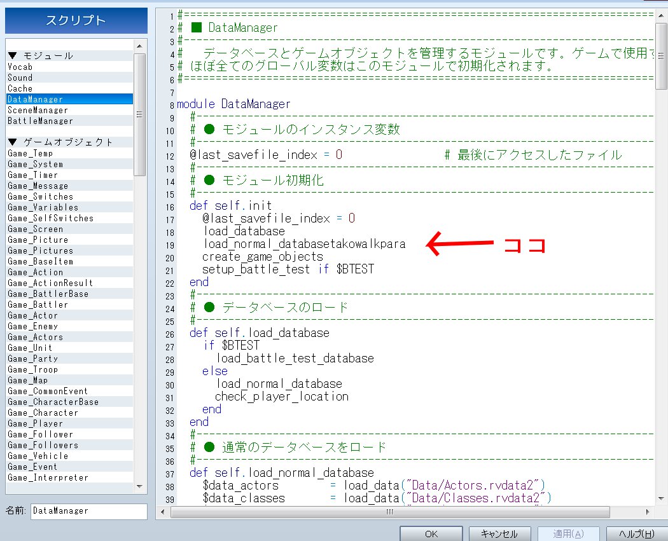The height and width of the screenshot is (541, 668).
Task: Click the 名前 name input field
Action: point(88,510)
